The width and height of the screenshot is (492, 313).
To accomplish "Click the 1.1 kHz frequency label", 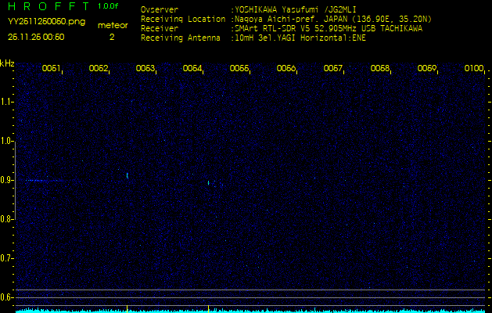I will [x=5, y=102].
